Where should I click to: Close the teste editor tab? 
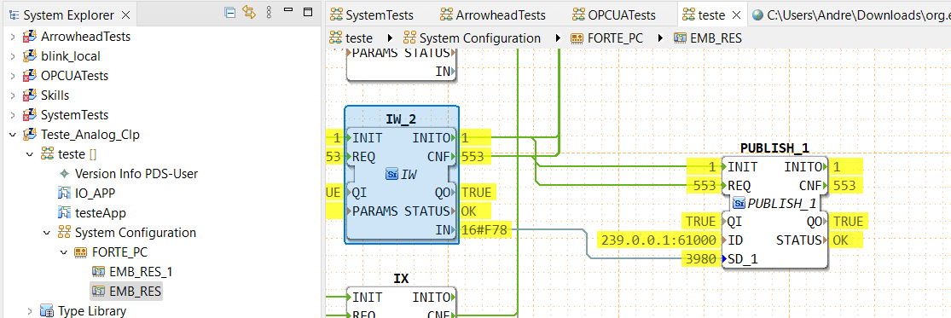click(x=736, y=15)
